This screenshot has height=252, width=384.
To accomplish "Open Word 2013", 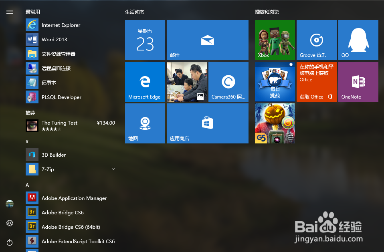I will tap(71, 39).
